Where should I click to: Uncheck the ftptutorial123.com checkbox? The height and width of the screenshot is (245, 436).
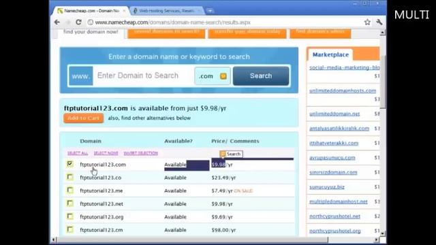[69, 164]
